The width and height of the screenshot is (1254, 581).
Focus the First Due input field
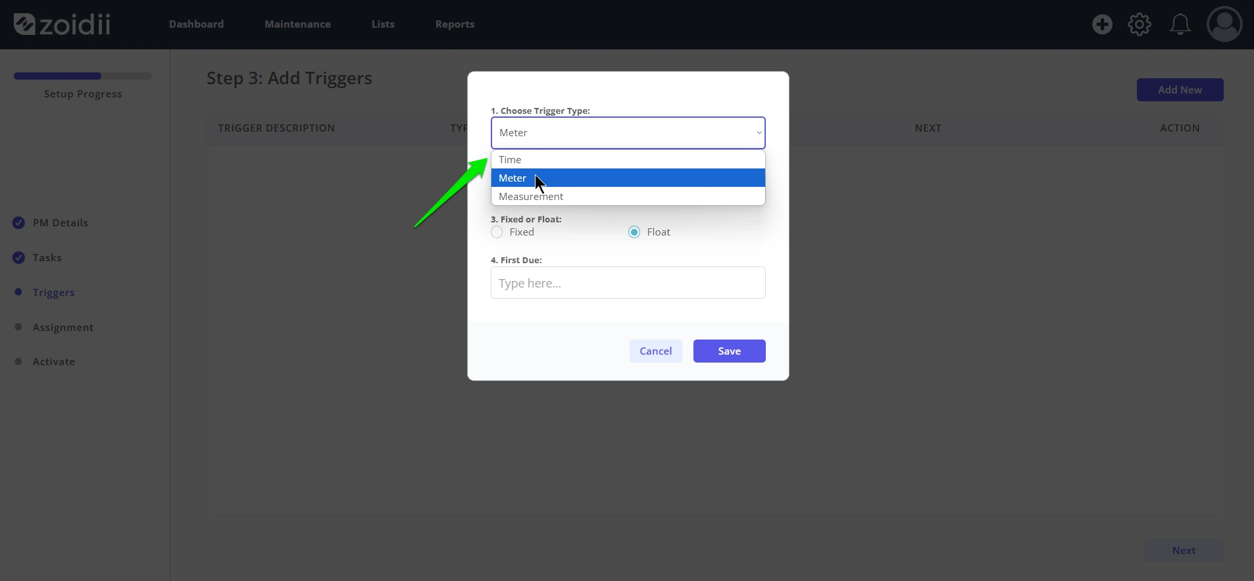pyautogui.click(x=628, y=283)
